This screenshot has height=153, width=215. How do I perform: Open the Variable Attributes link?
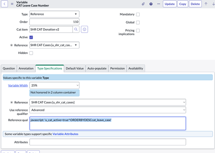pos(65,134)
